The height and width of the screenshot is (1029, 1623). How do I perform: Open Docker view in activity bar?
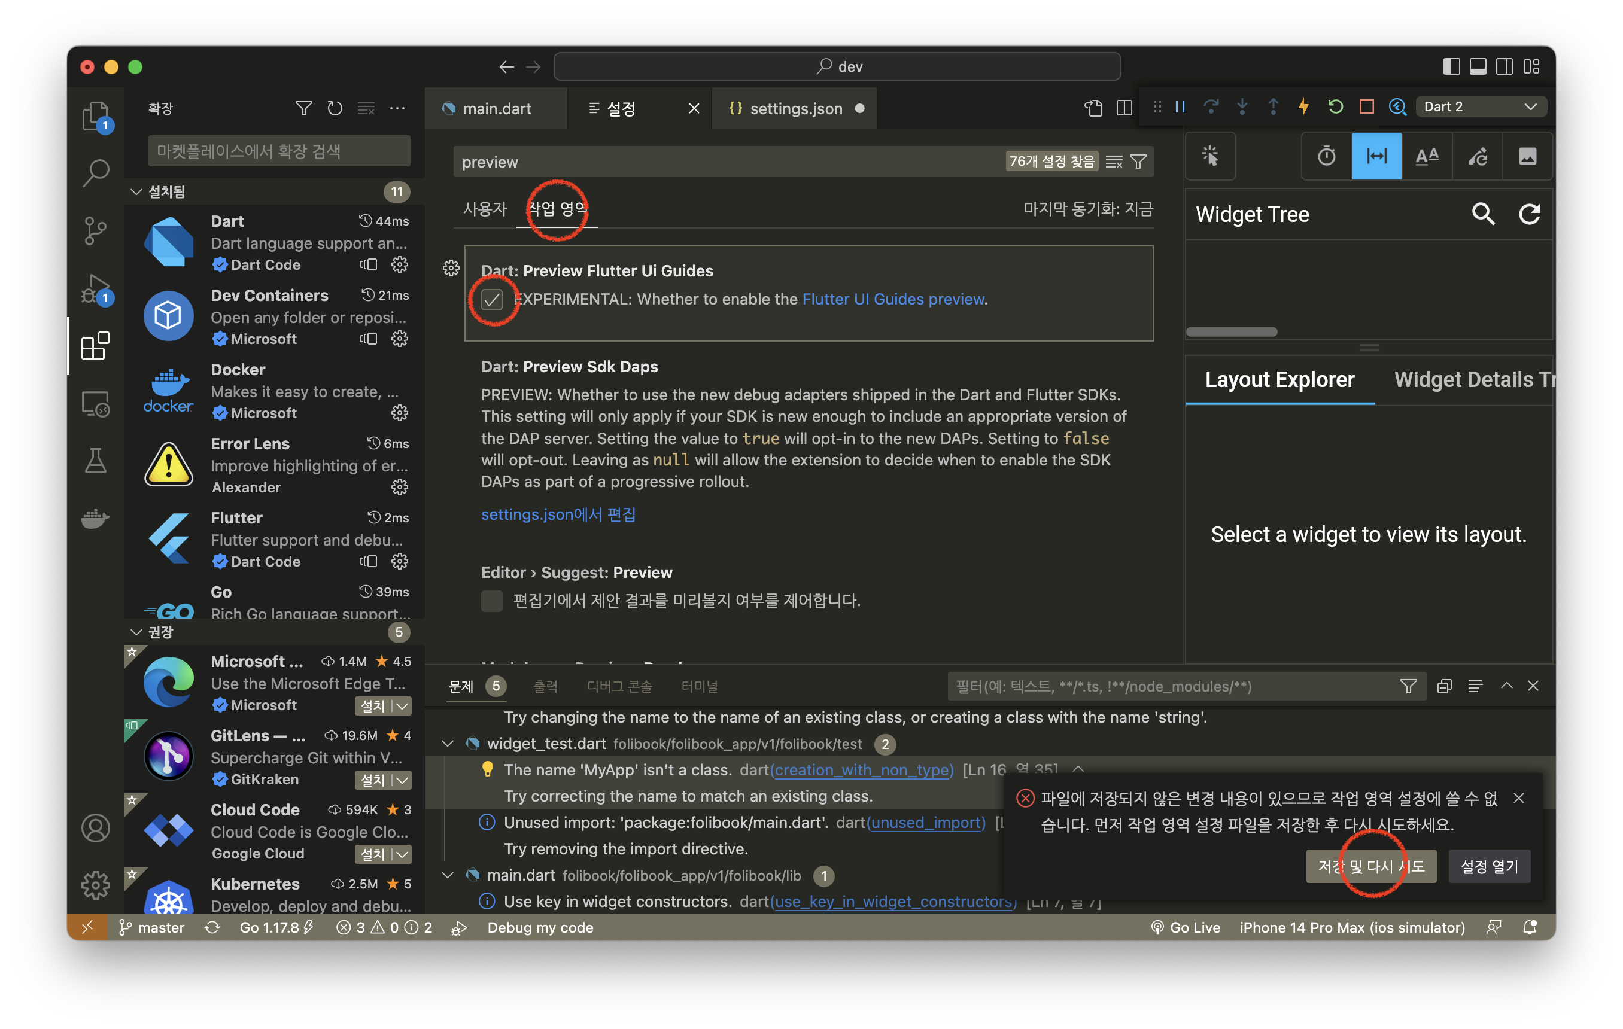(x=95, y=518)
